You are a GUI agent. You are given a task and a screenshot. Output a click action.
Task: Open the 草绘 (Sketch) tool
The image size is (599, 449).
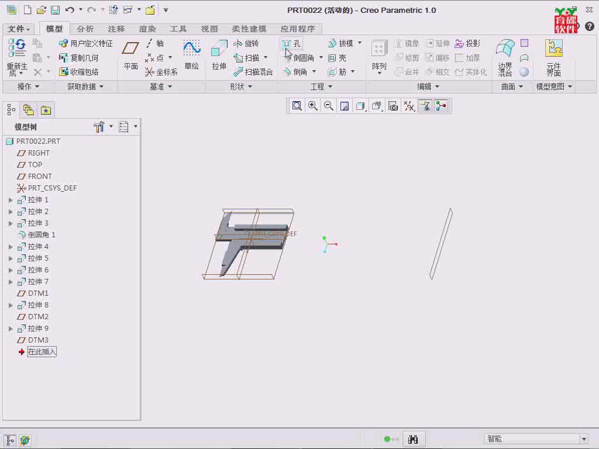pyautogui.click(x=191, y=56)
